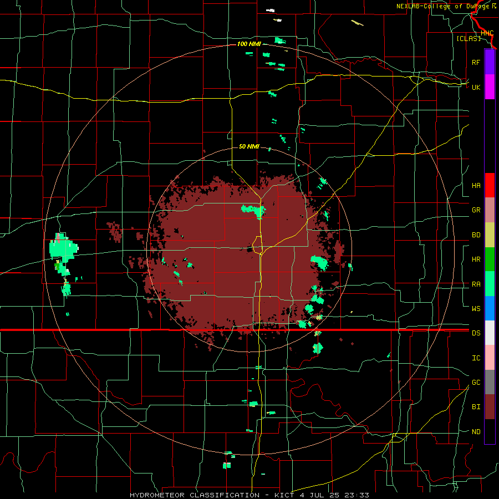The image size is (499, 499).
Task: Click the BD legend label
Action: point(476,235)
